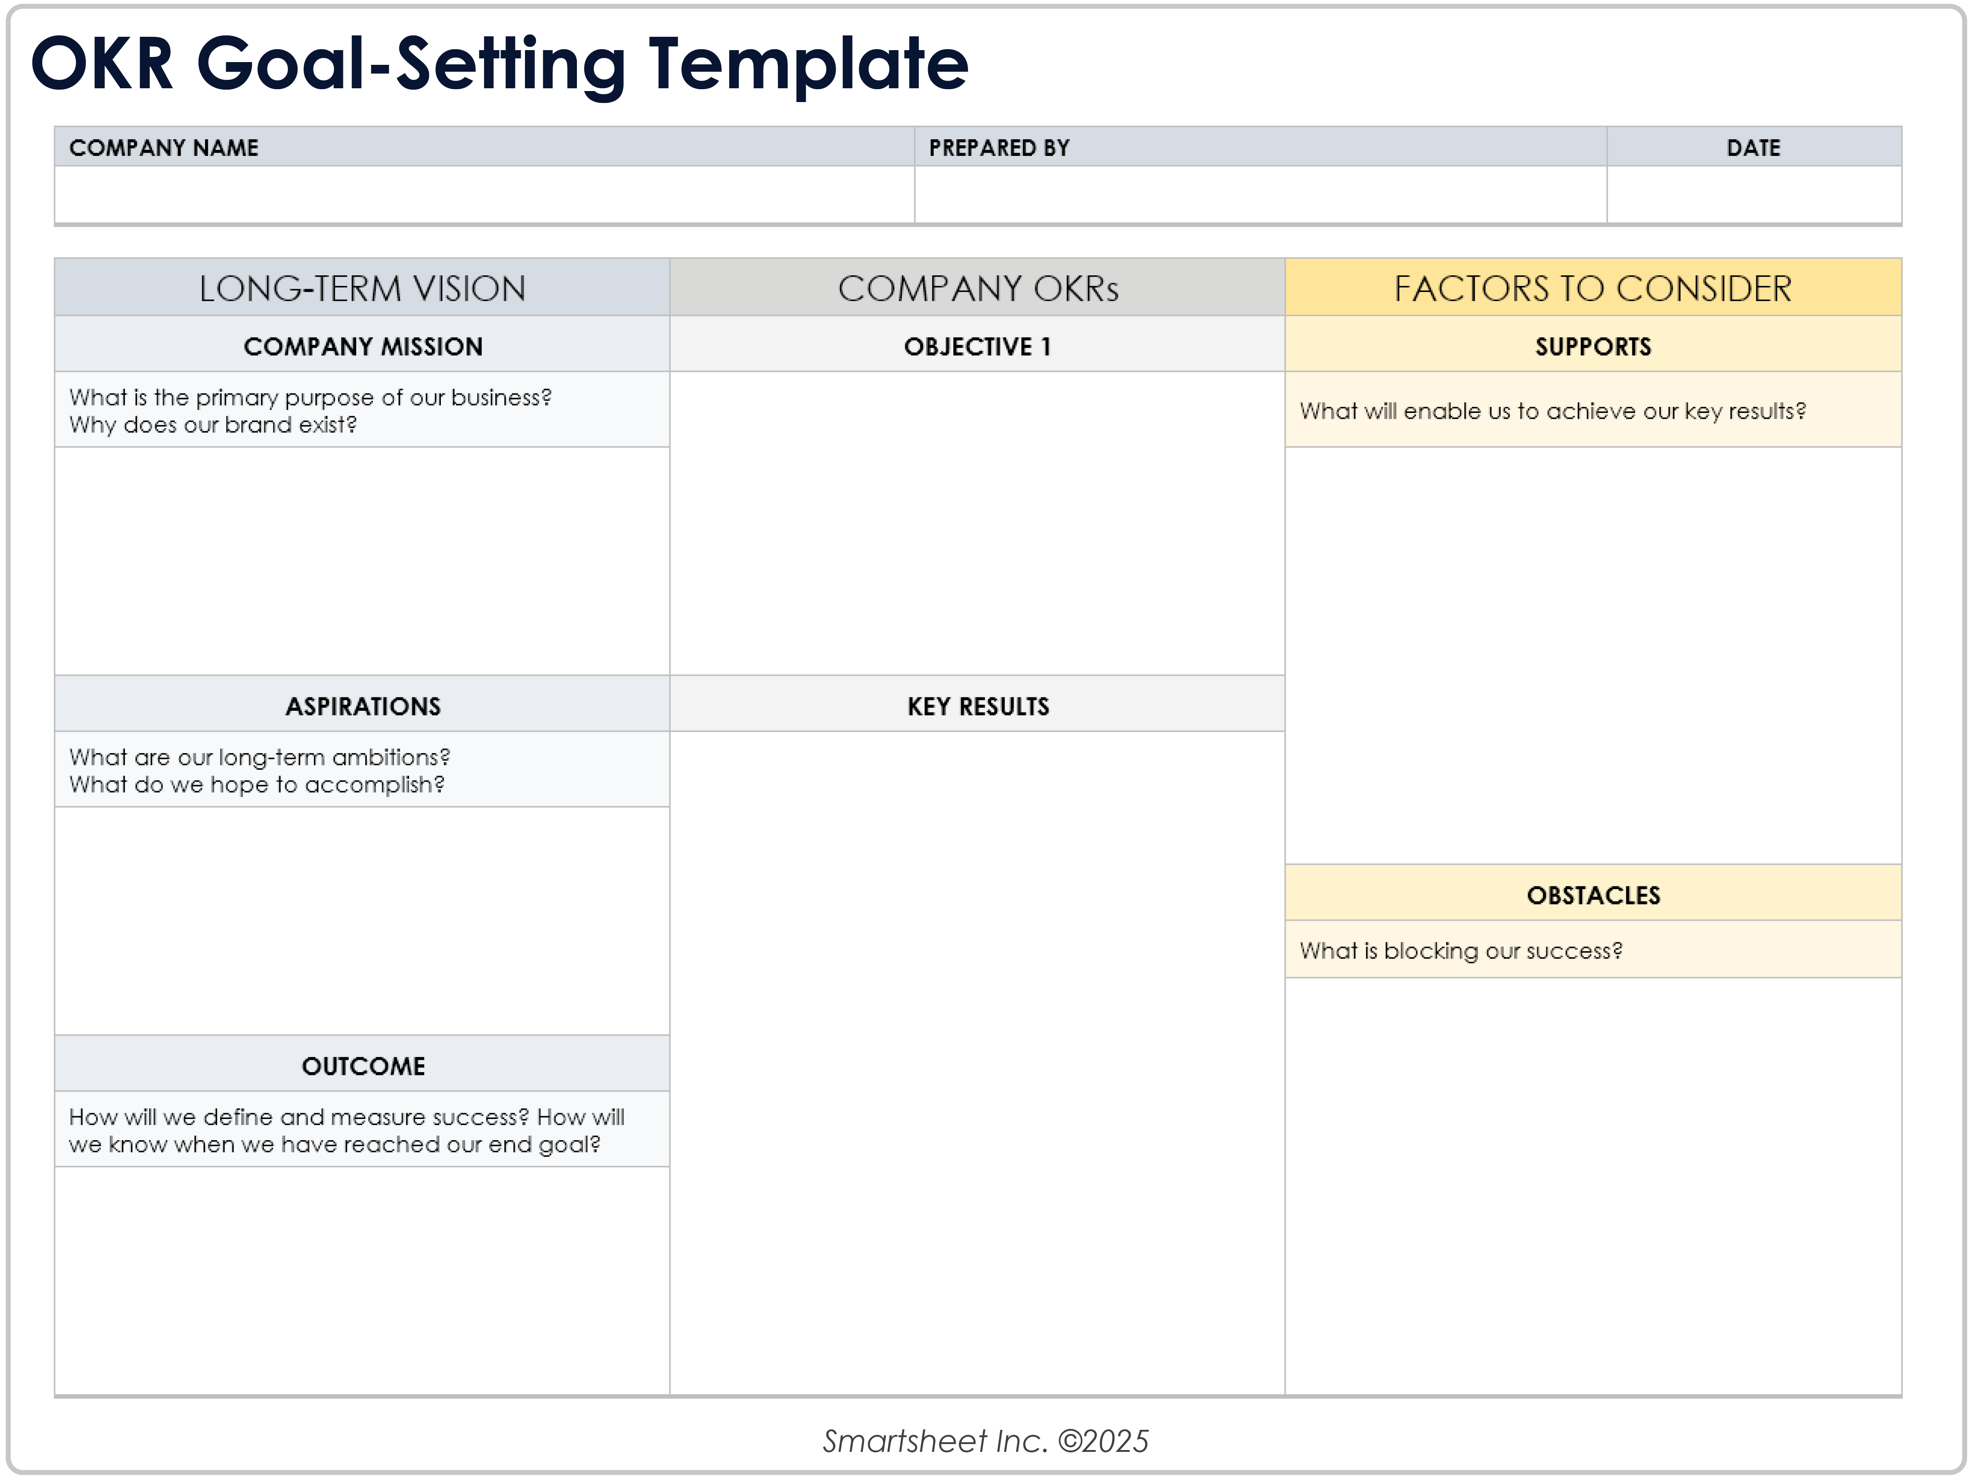Click the empty Company Name entry field

pyautogui.click(x=484, y=194)
